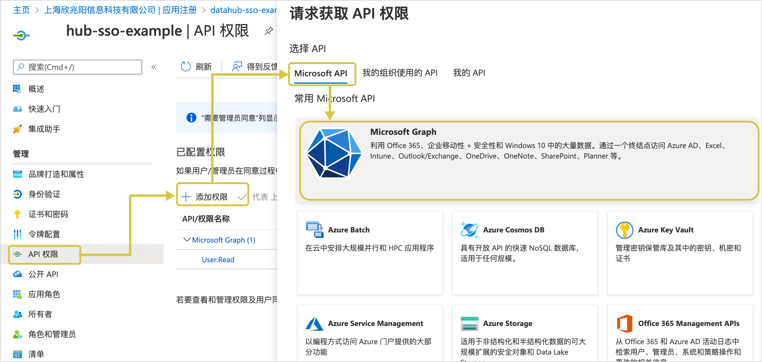Open 上海欣兆阳信息科技有限公司 | 应用注册 breadcrumb

(120, 10)
